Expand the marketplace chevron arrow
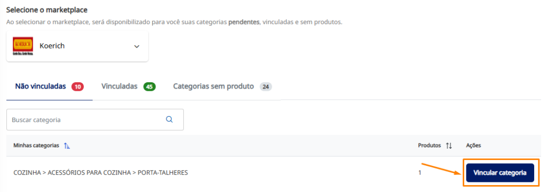The height and width of the screenshot is (192, 547). (x=137, y=46)
